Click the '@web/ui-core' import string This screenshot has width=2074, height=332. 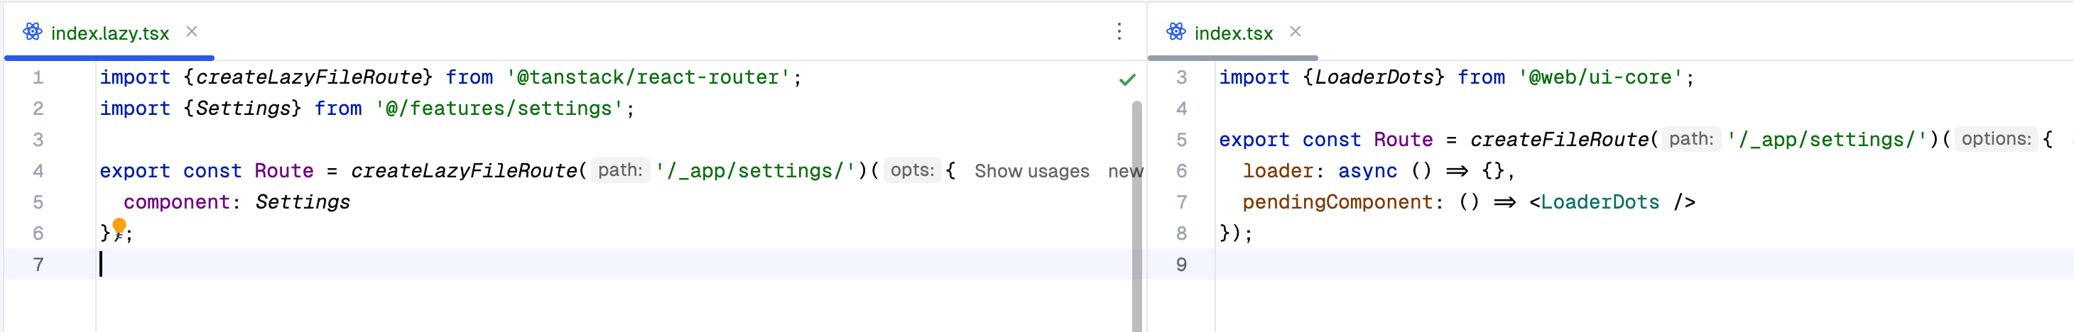coord(1600,78)
